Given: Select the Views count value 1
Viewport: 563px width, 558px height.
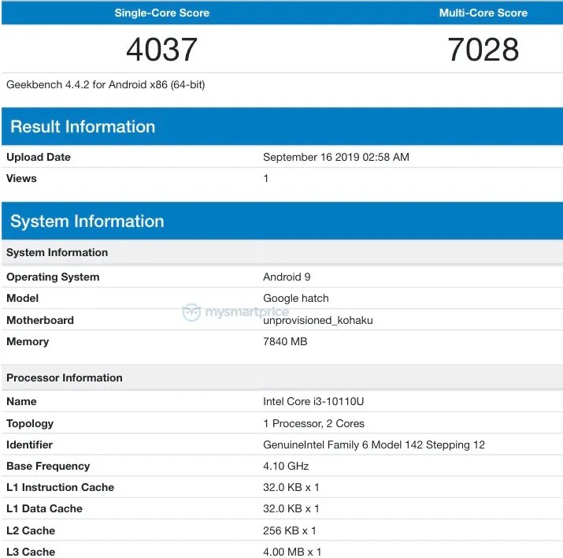Looking at the screenshot, I should click(265, 178).
